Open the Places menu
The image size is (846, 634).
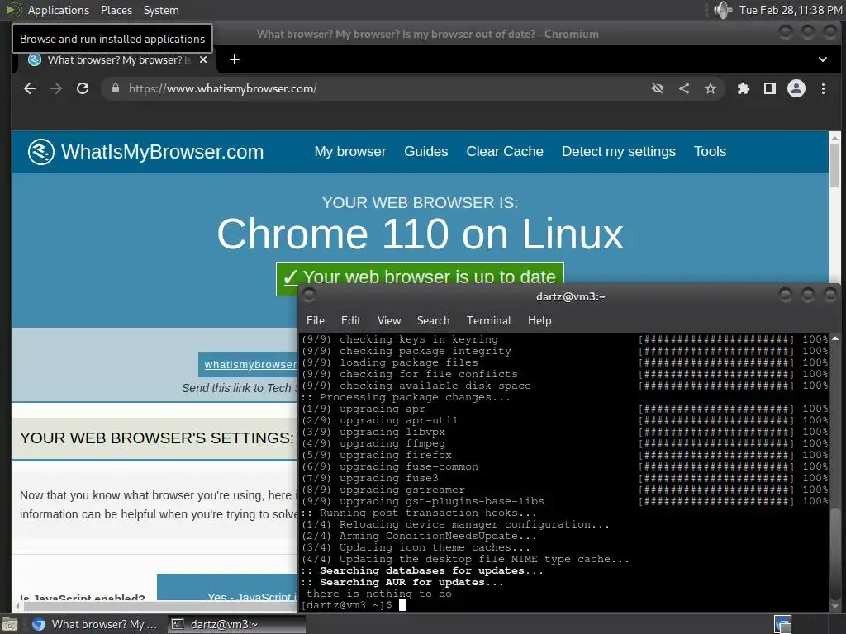point(116,10)
